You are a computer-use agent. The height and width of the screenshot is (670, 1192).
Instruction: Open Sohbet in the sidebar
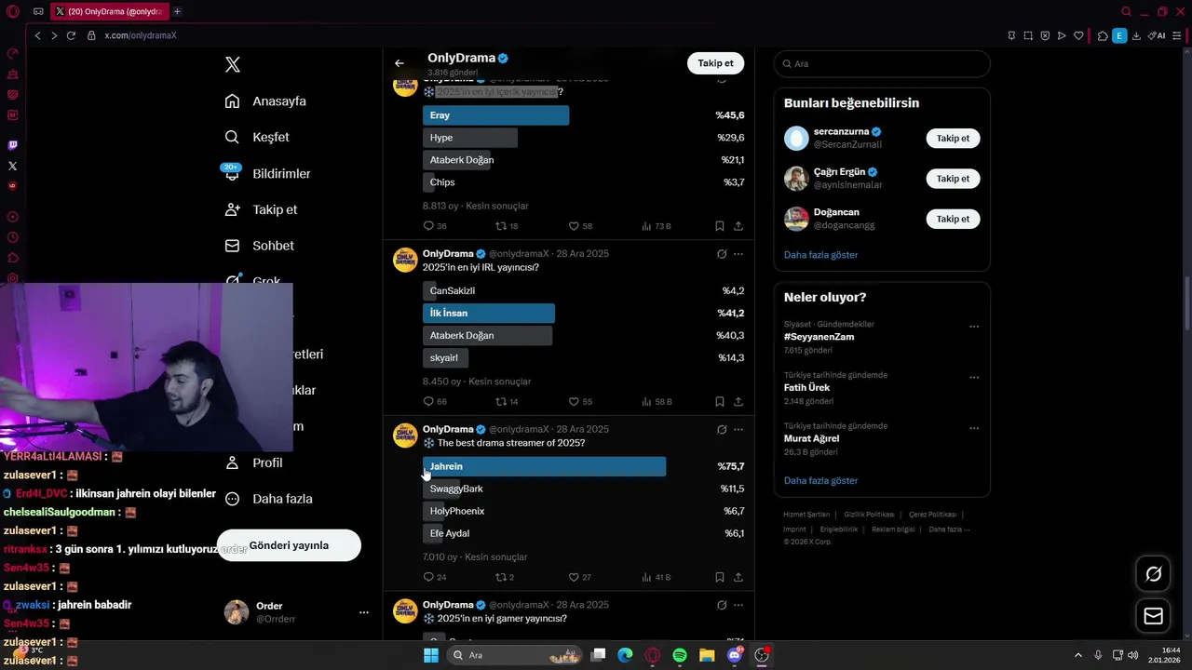coord(260,246)
